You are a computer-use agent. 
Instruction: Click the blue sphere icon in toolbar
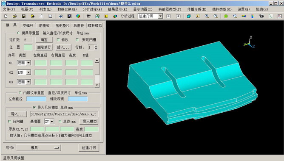(61, 16)
